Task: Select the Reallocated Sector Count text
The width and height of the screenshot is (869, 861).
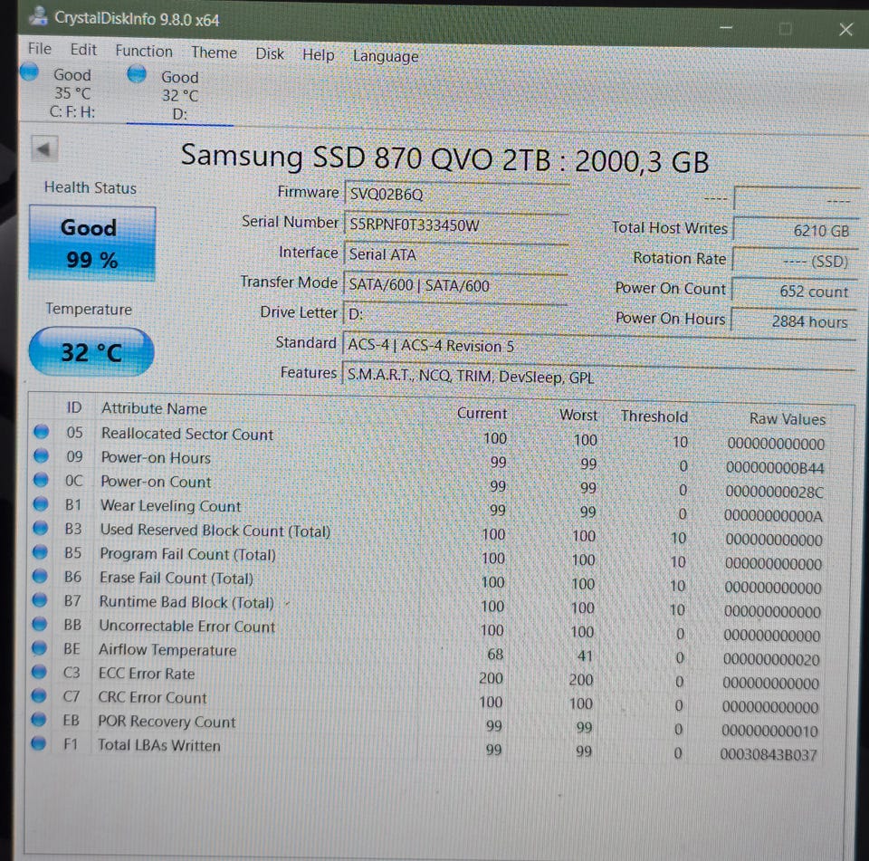Action: coord(187,434)
